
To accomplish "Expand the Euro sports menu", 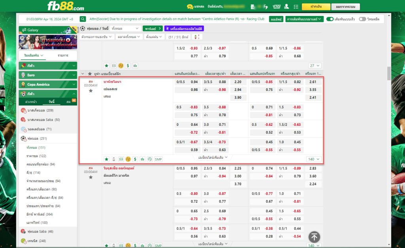I will [48, 75].
